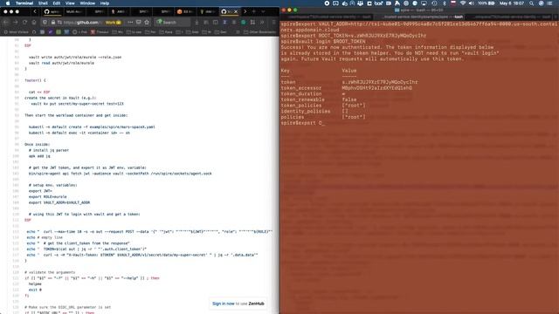
Task: Click the Box icon in menu bar
Action: 378,3
